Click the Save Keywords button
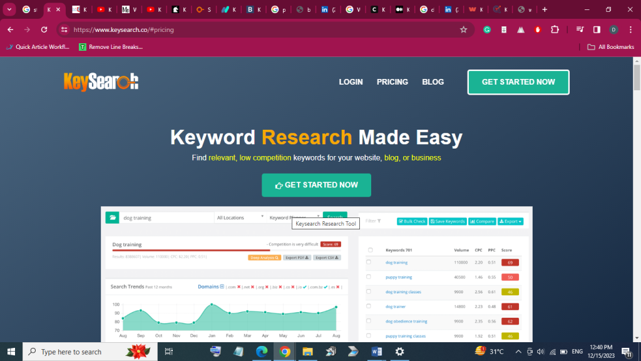 tap(448, 221)
